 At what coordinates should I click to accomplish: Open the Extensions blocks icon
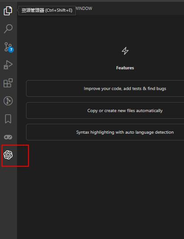click(x=8, y=83)
